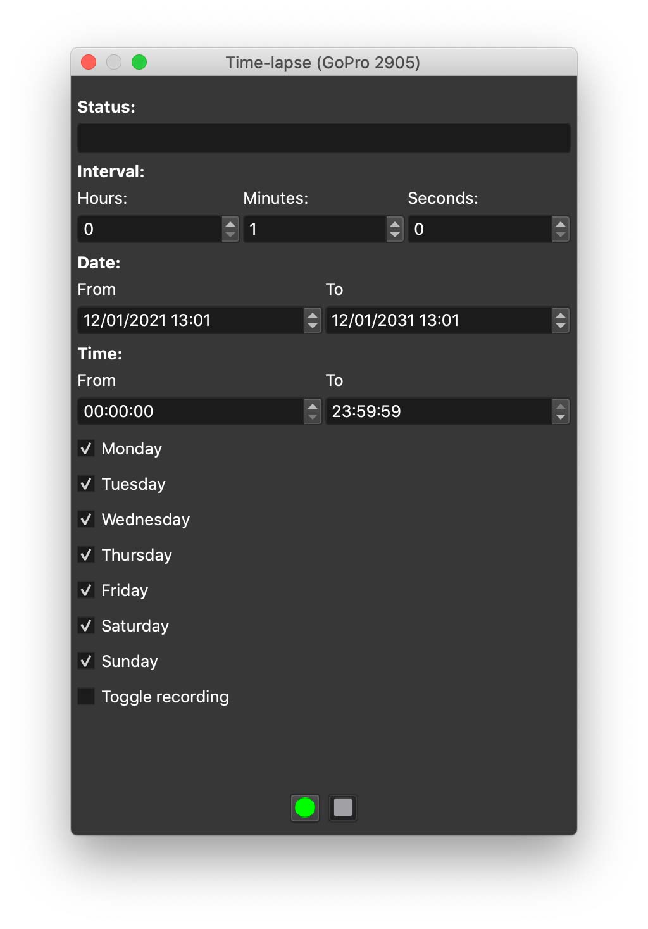This screenshot has width=648, height=929.
Task: Click the empty Status text field
Action: pyautogui.click(x=323, y=138)
